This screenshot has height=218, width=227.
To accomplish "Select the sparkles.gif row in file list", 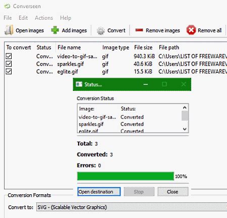I will point(116,64).
